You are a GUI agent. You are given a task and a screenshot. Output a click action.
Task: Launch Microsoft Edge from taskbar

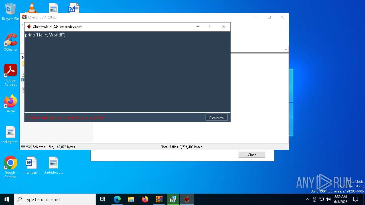(117, 199)
